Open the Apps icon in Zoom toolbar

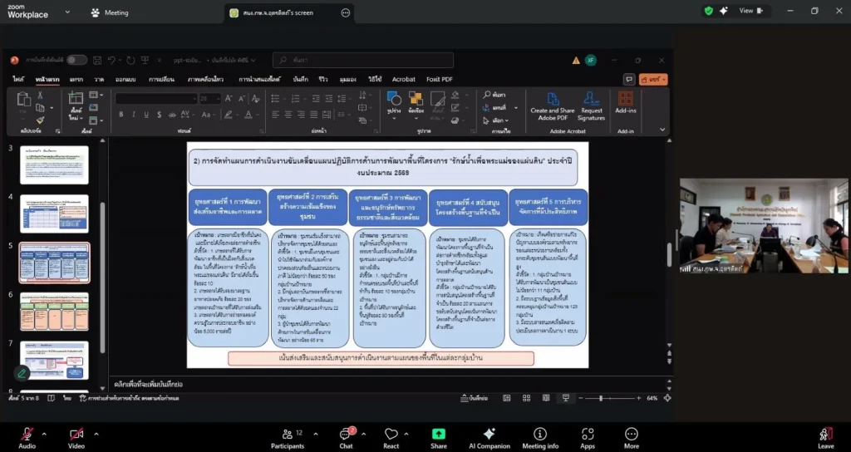click(x=588, y=435)
